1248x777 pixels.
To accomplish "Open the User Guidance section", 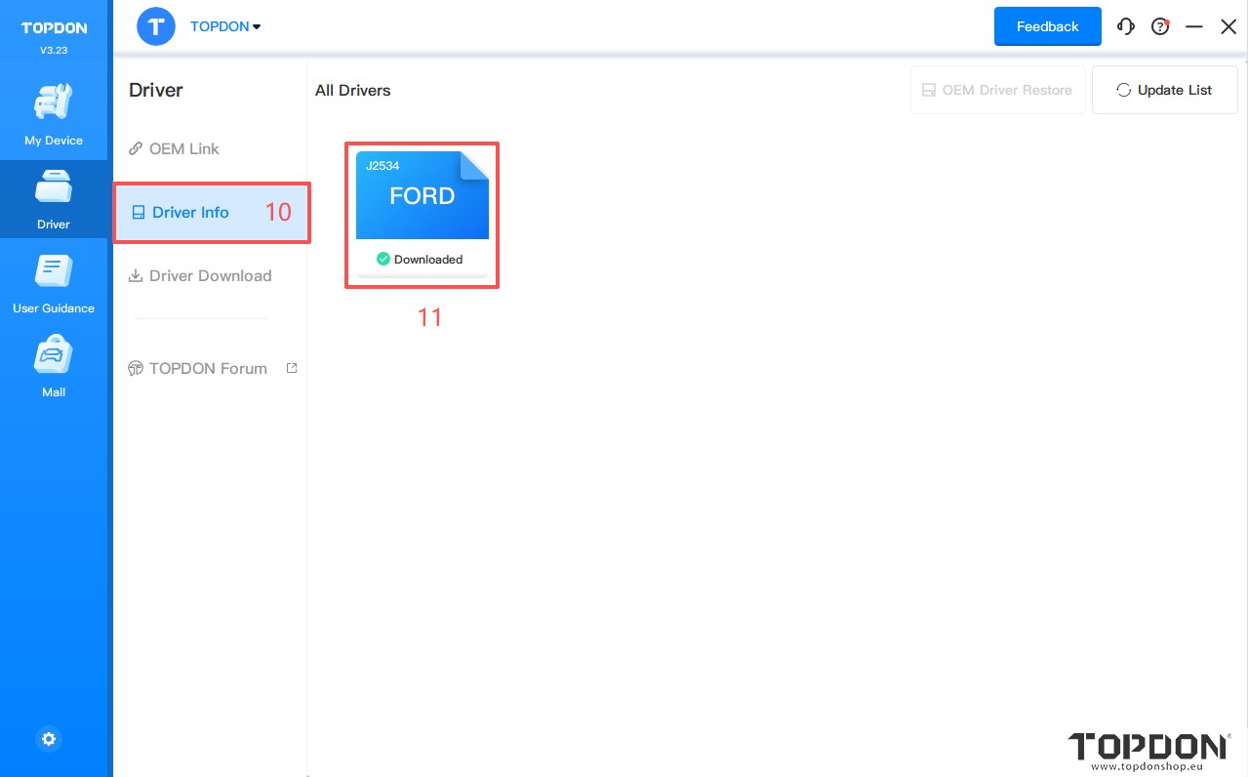I will coord(54,282).
